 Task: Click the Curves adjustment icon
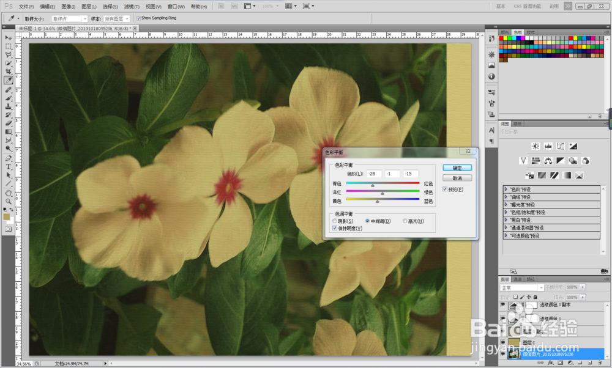tap(561, 146)
